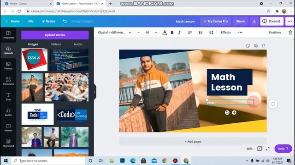Switch to Images tab
Viewport: 295px width, 165px height.
(33, 44)
